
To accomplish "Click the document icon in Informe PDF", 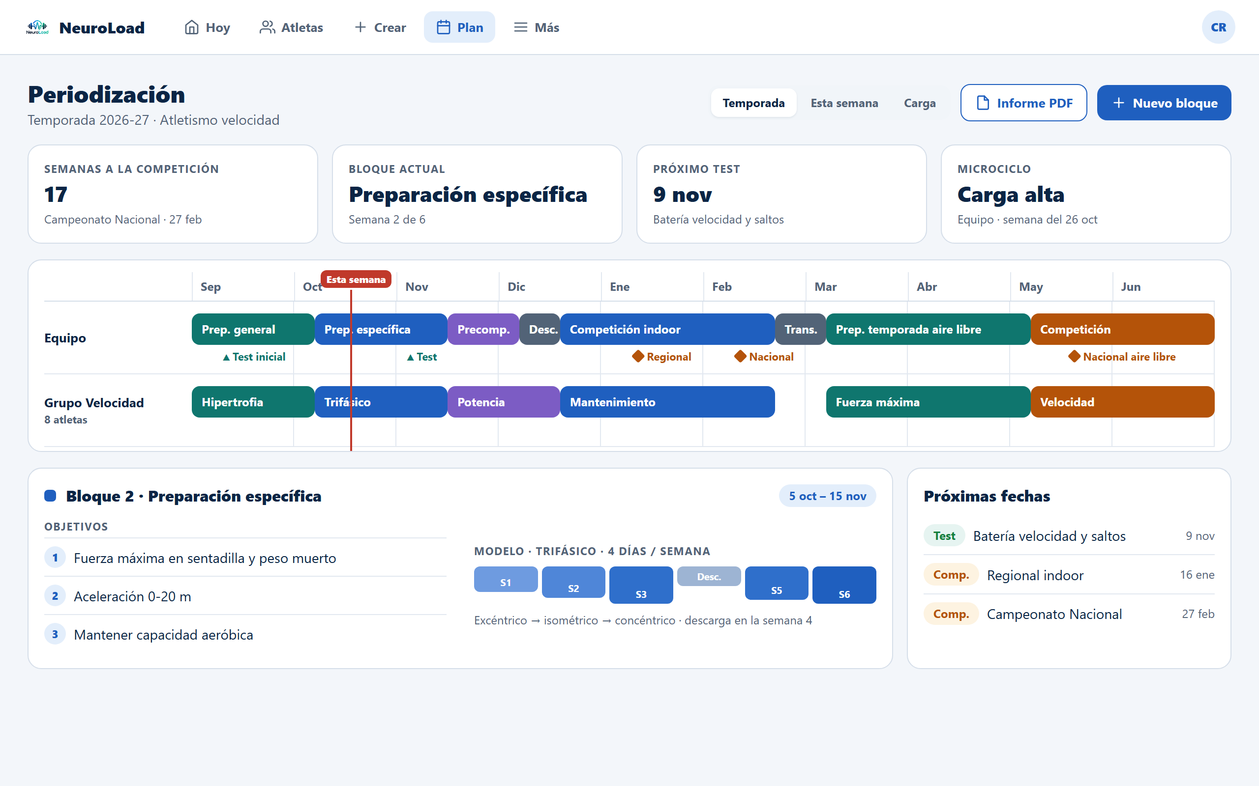I will pyautogui.click(x=983, y=103).
